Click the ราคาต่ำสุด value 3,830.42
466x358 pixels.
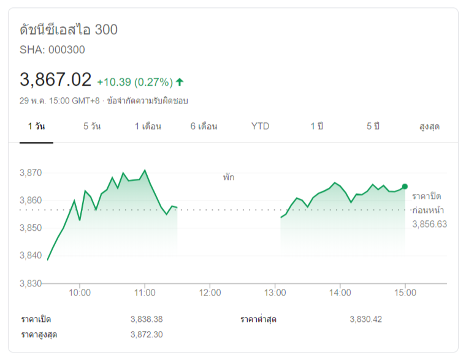[366, 319]
